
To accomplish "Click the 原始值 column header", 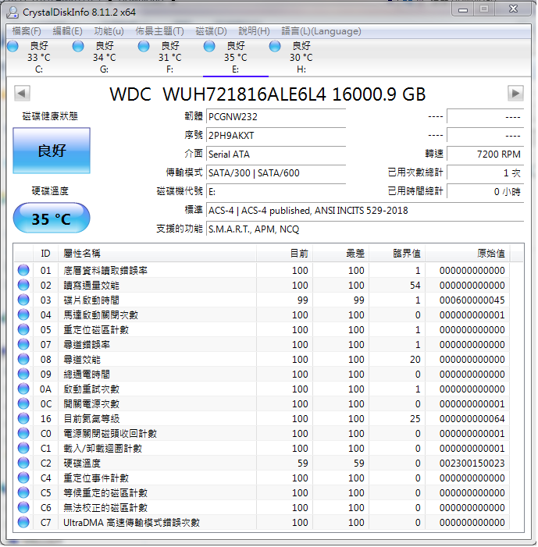I will coord(467,254).
